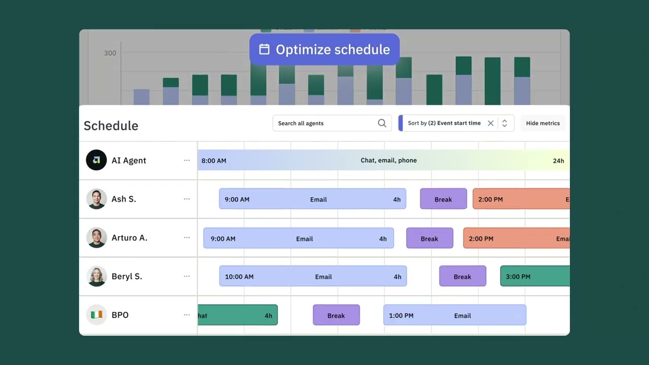This screenshot has width=649, height=365.
Task: Select AI Agent's 24h Chat, email, phone block
Action: pos(383,160)
